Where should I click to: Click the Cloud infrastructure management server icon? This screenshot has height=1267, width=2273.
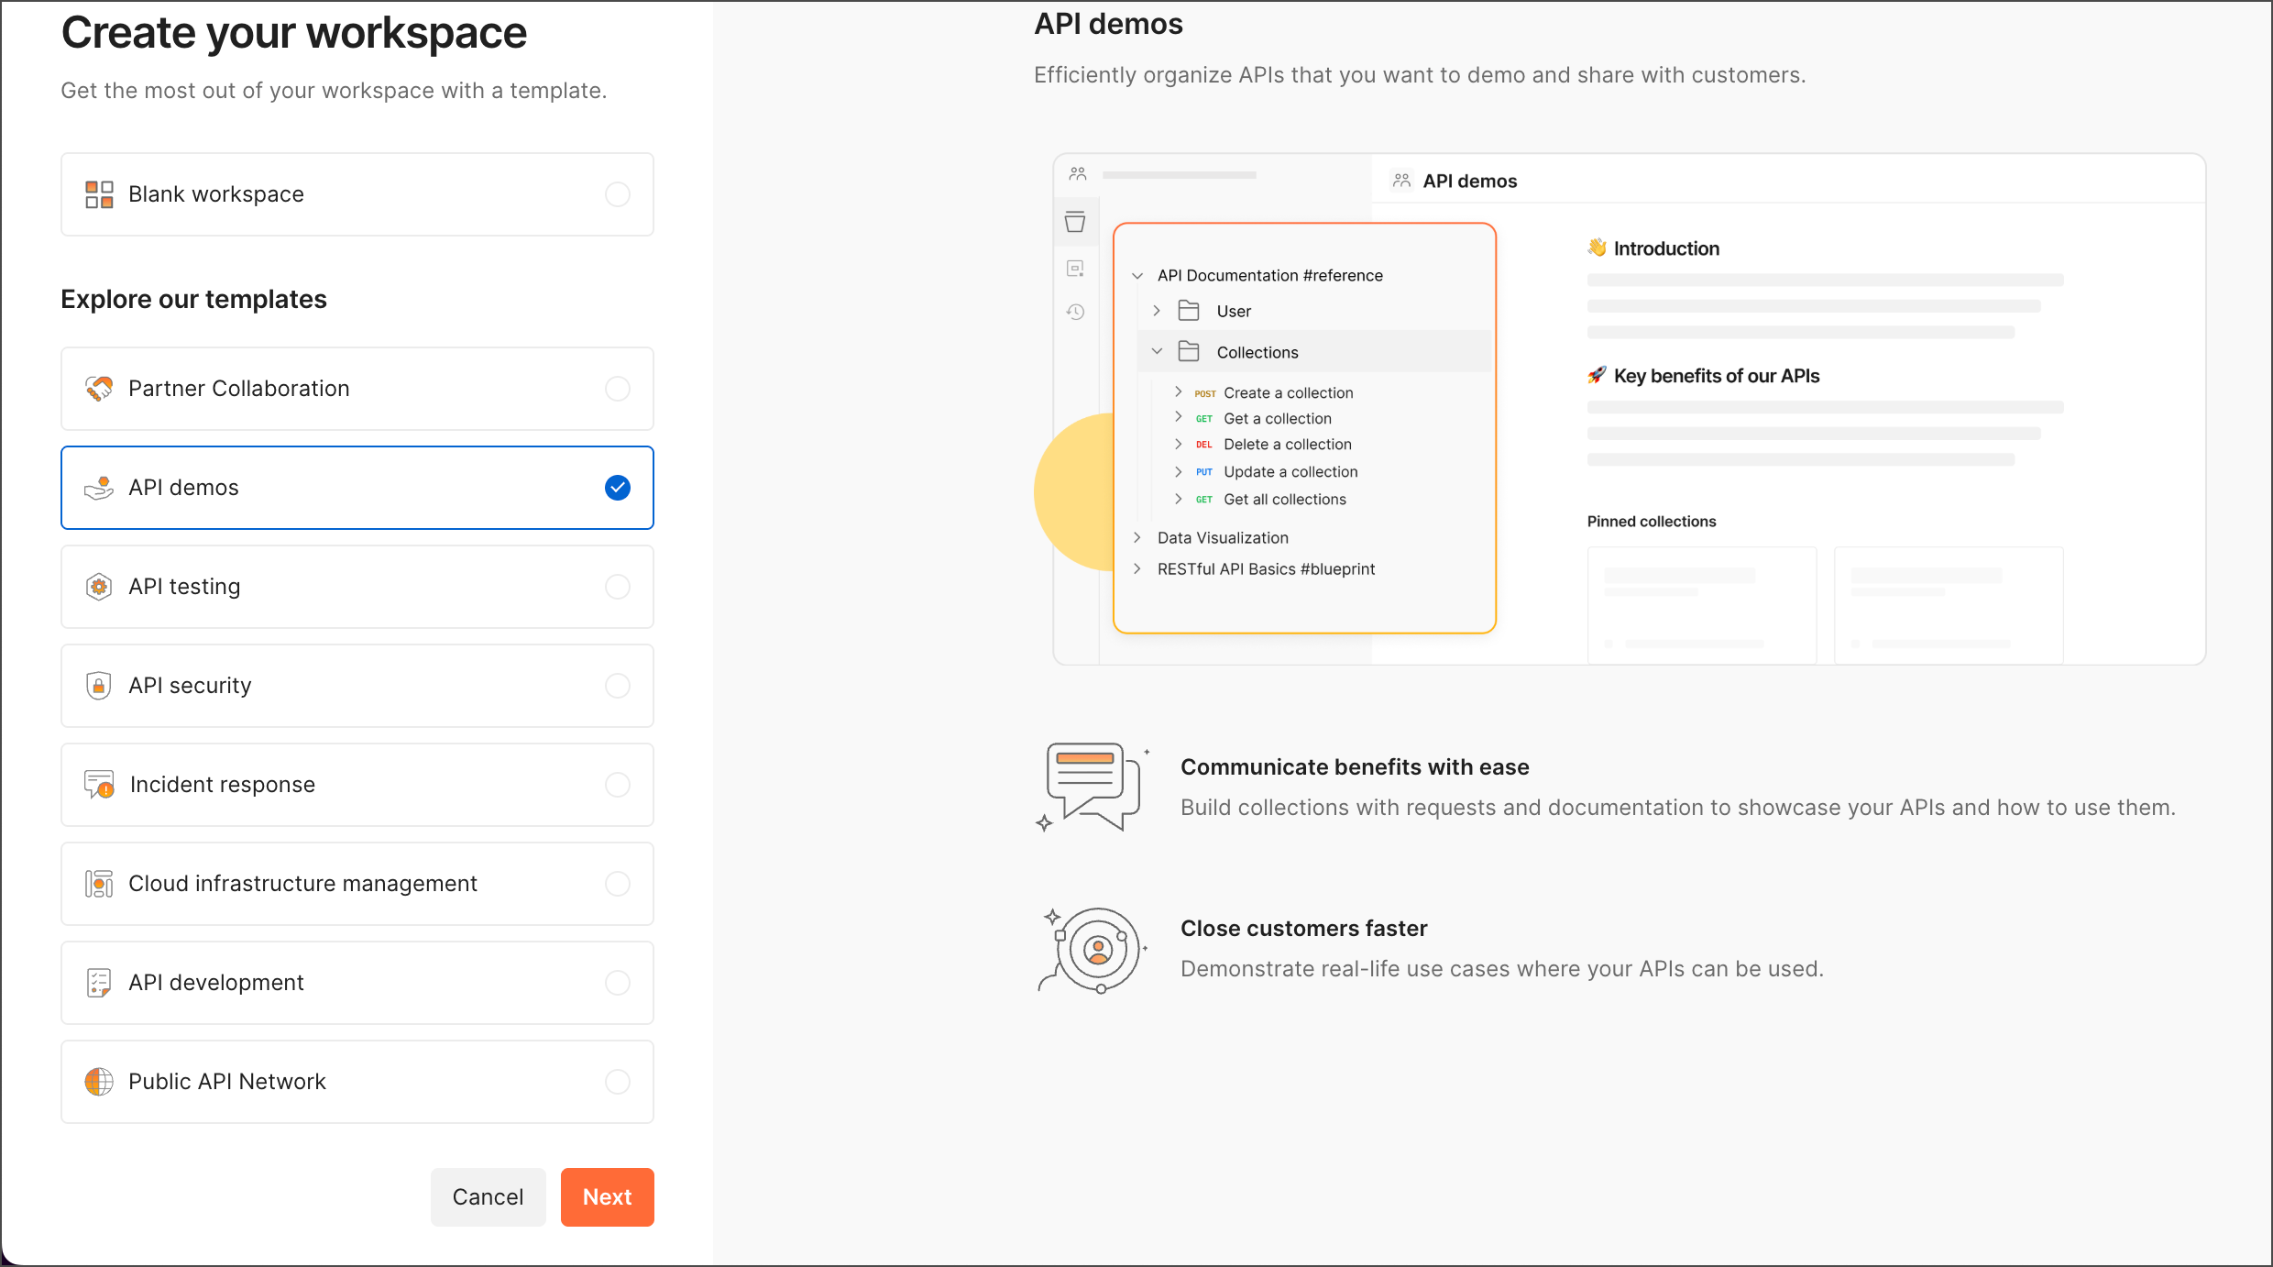pyautogui.click(x=99, y=883)
